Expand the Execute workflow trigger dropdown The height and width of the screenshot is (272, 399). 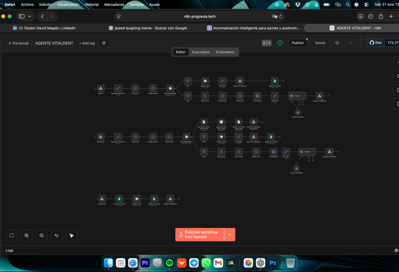(x=230, y=235)
